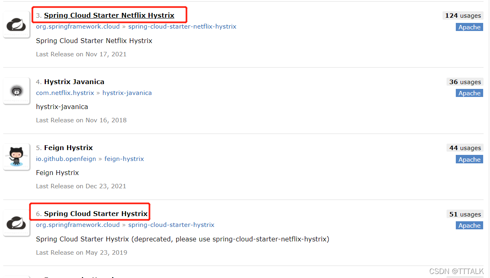Viewport: 490px width, 278px height.
Task: Click the Hystrix Javanica artifact logo
Action: [x=16, y=91]
